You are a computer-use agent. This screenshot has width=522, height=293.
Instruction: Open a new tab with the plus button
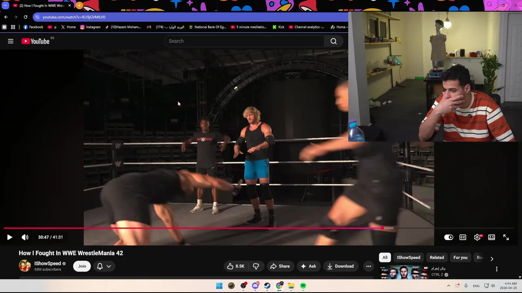[x=79, y=6]
